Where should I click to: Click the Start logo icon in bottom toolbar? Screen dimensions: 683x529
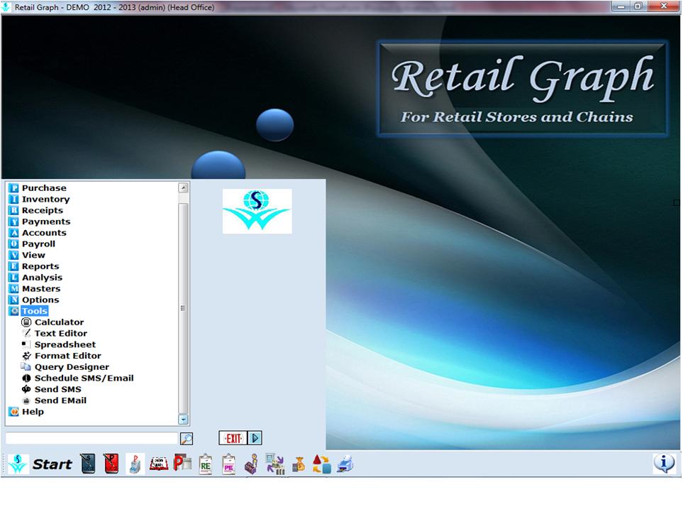(x=18, y=464)
